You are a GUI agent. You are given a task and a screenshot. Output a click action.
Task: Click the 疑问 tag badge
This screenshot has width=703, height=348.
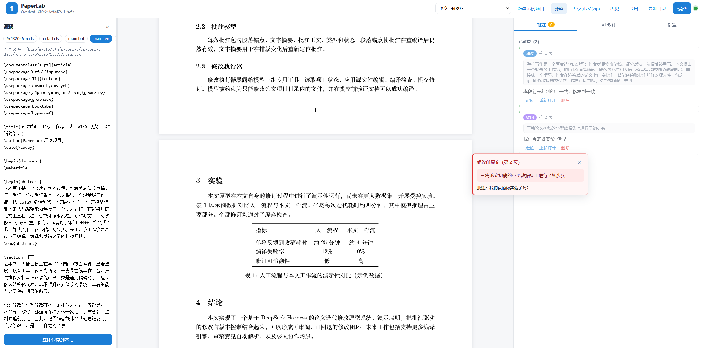click(x=530, y=117)
